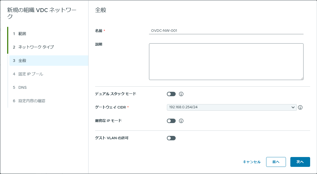Toggle ゲスト VLAN の許可 switch
The image size is (317, 174).
point(171,138)
